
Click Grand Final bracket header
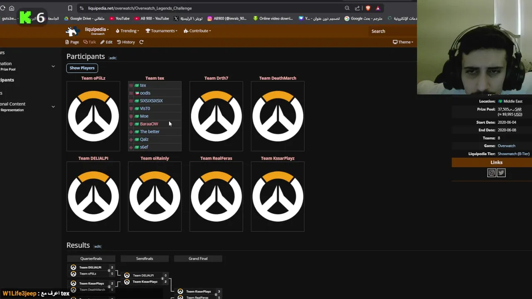[x=198, y=258]
